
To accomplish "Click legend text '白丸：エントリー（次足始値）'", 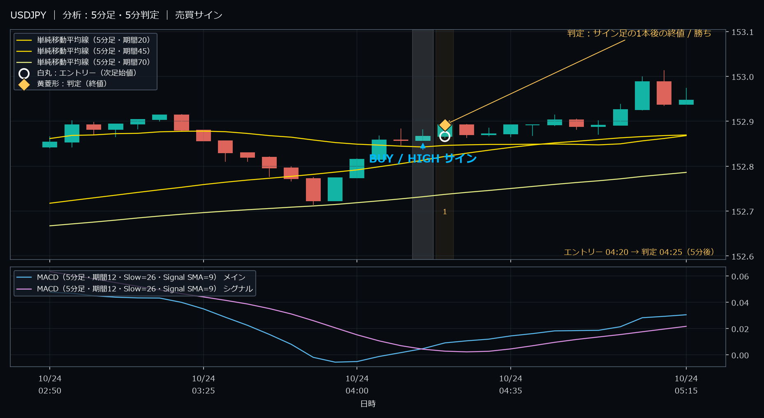I will (x=87, y=73).
